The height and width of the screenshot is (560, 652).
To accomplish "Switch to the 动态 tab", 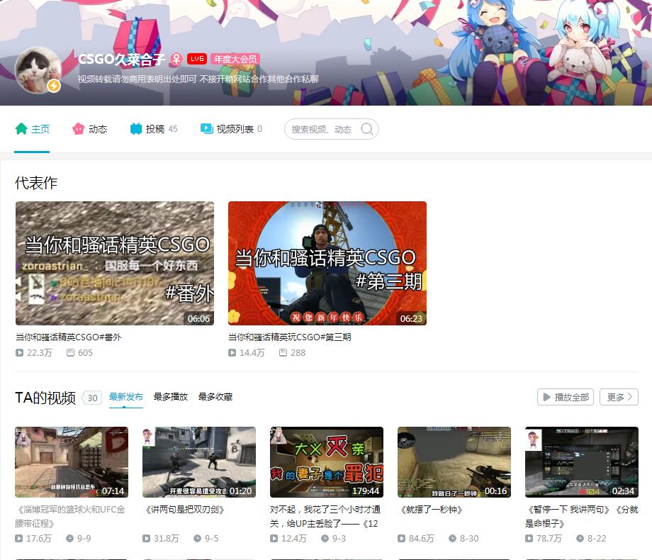I will [89, 129].
